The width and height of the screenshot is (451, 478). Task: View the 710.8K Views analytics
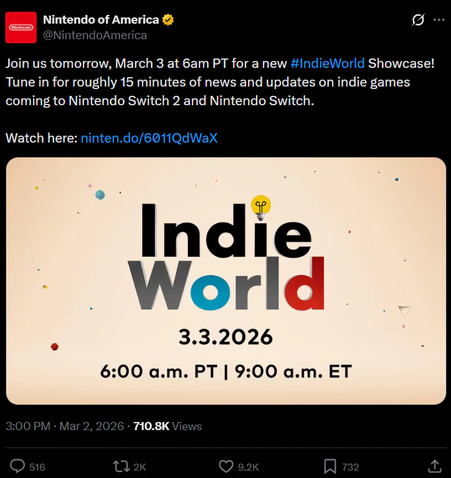pos(168,426)
